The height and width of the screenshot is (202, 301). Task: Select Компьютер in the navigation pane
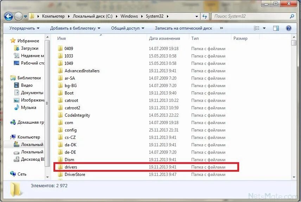pos(28,137)
